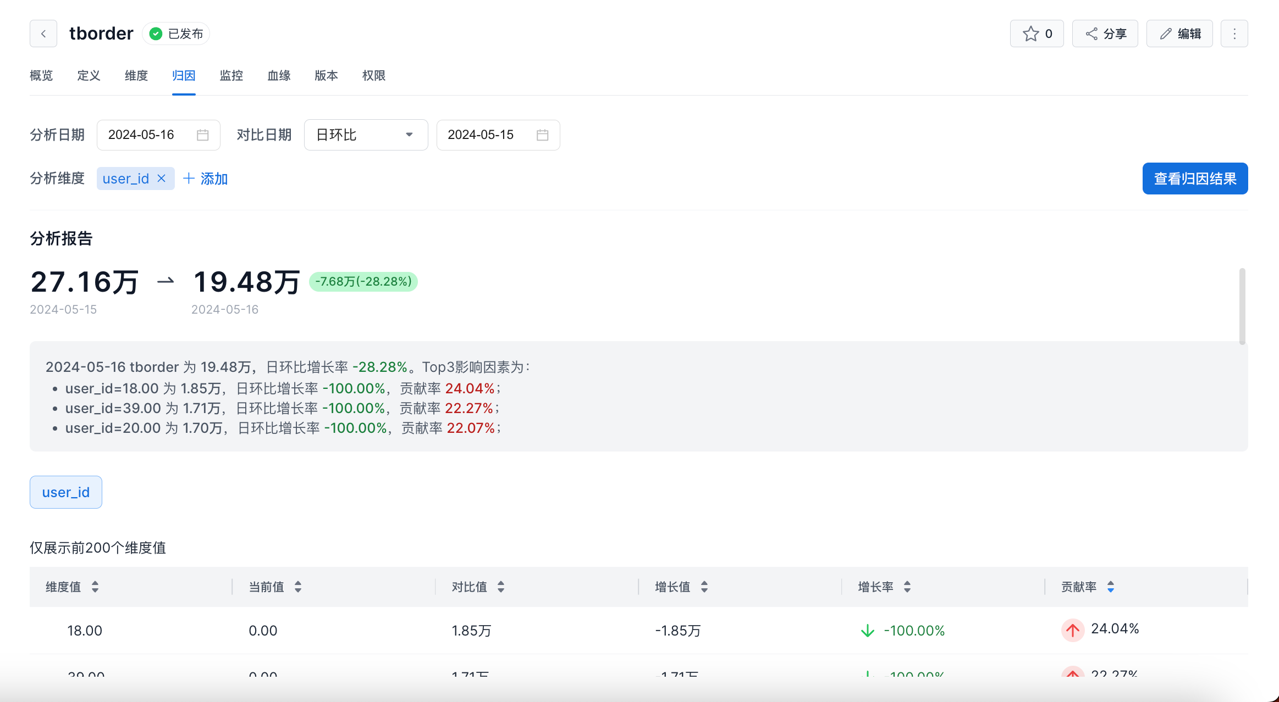Image resolution: width=1279 pixels, height=702 pixels.
Task: Click the back arrow beside tborder
Action: tap(43, 34)
